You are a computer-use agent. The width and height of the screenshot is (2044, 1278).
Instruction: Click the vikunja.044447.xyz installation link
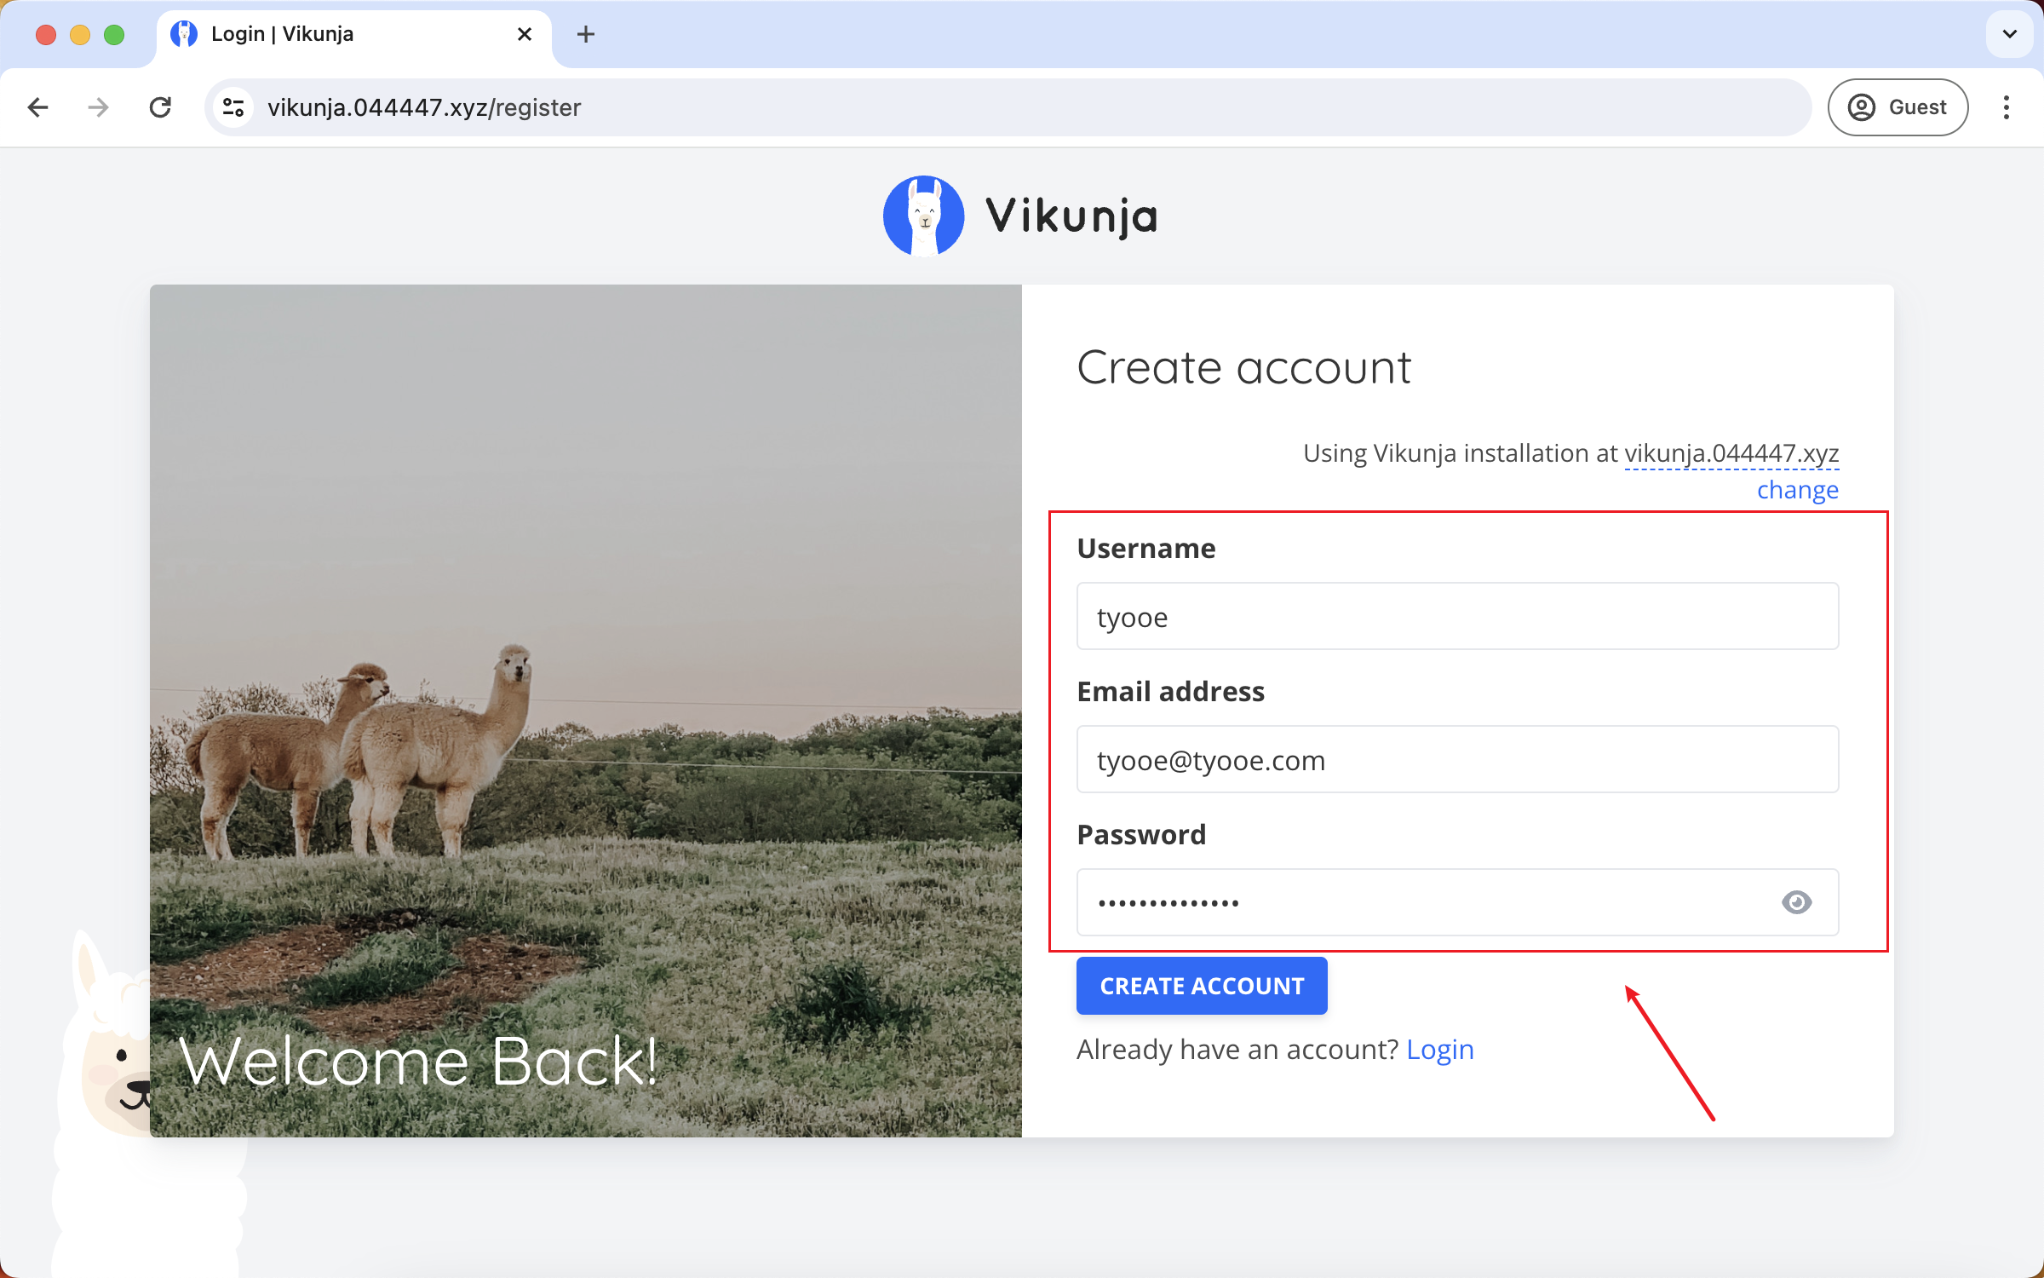point(1731,452)
